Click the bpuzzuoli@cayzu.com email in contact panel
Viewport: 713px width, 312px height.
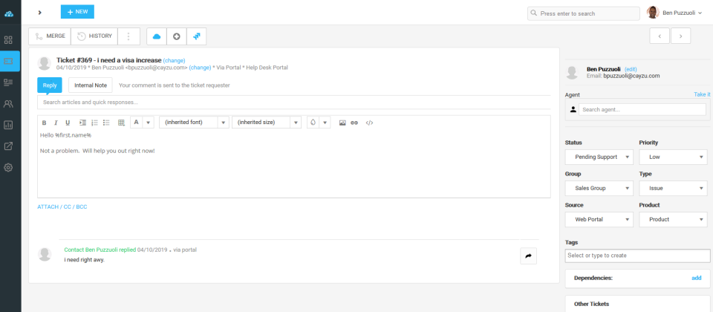click(631, 76)
